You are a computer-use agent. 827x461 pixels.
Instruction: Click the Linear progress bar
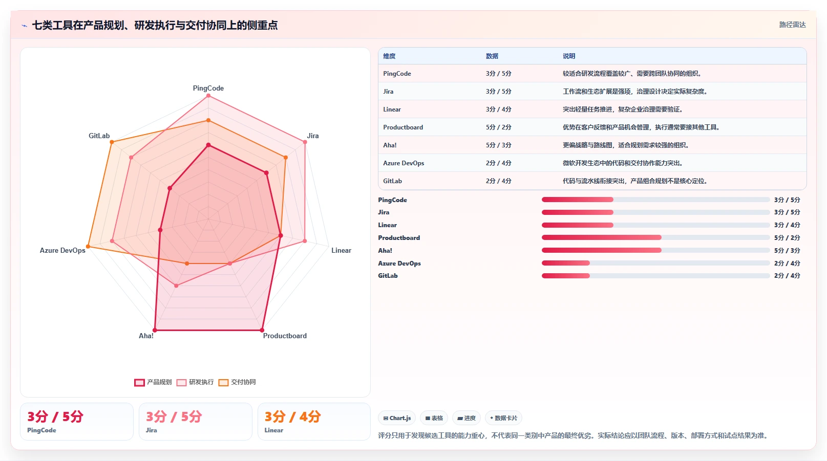click(655, 225)
